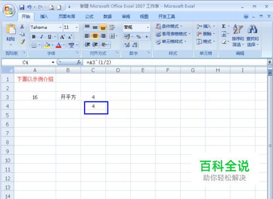Click the AutoSum sigma button
273x199 pixels.
coord(224,26)
